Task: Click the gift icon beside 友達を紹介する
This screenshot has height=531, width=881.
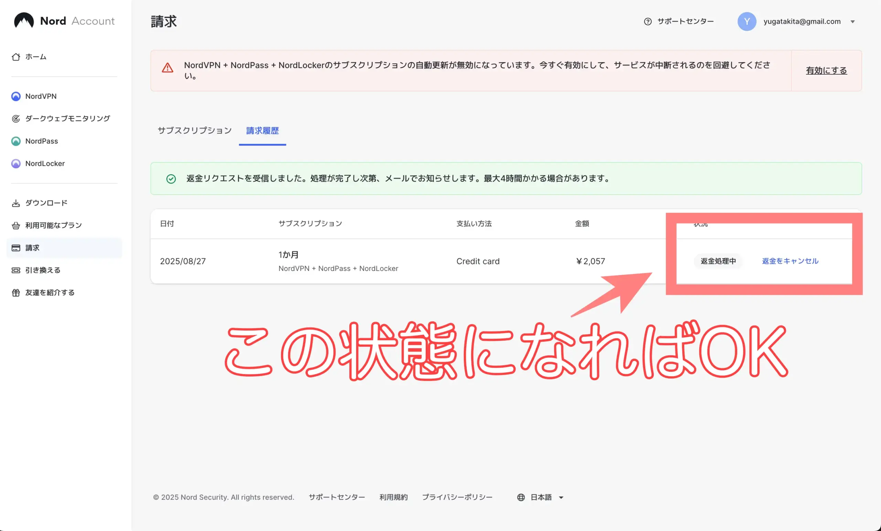Action: pyautogui.click(x=16, y=293)
